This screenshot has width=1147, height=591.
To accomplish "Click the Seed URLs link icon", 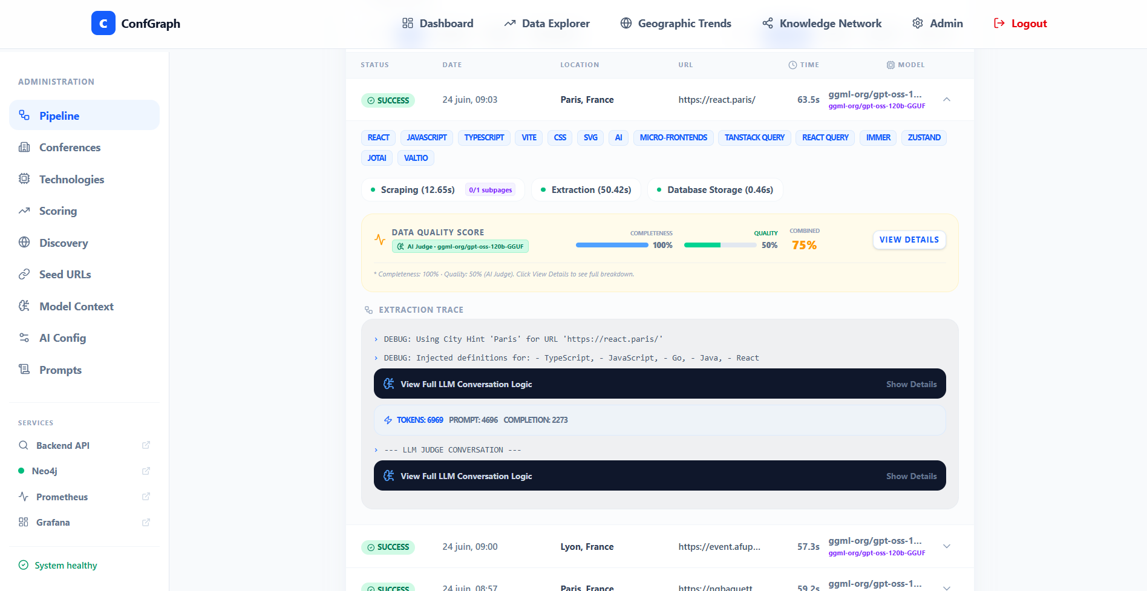I will 24,274.
